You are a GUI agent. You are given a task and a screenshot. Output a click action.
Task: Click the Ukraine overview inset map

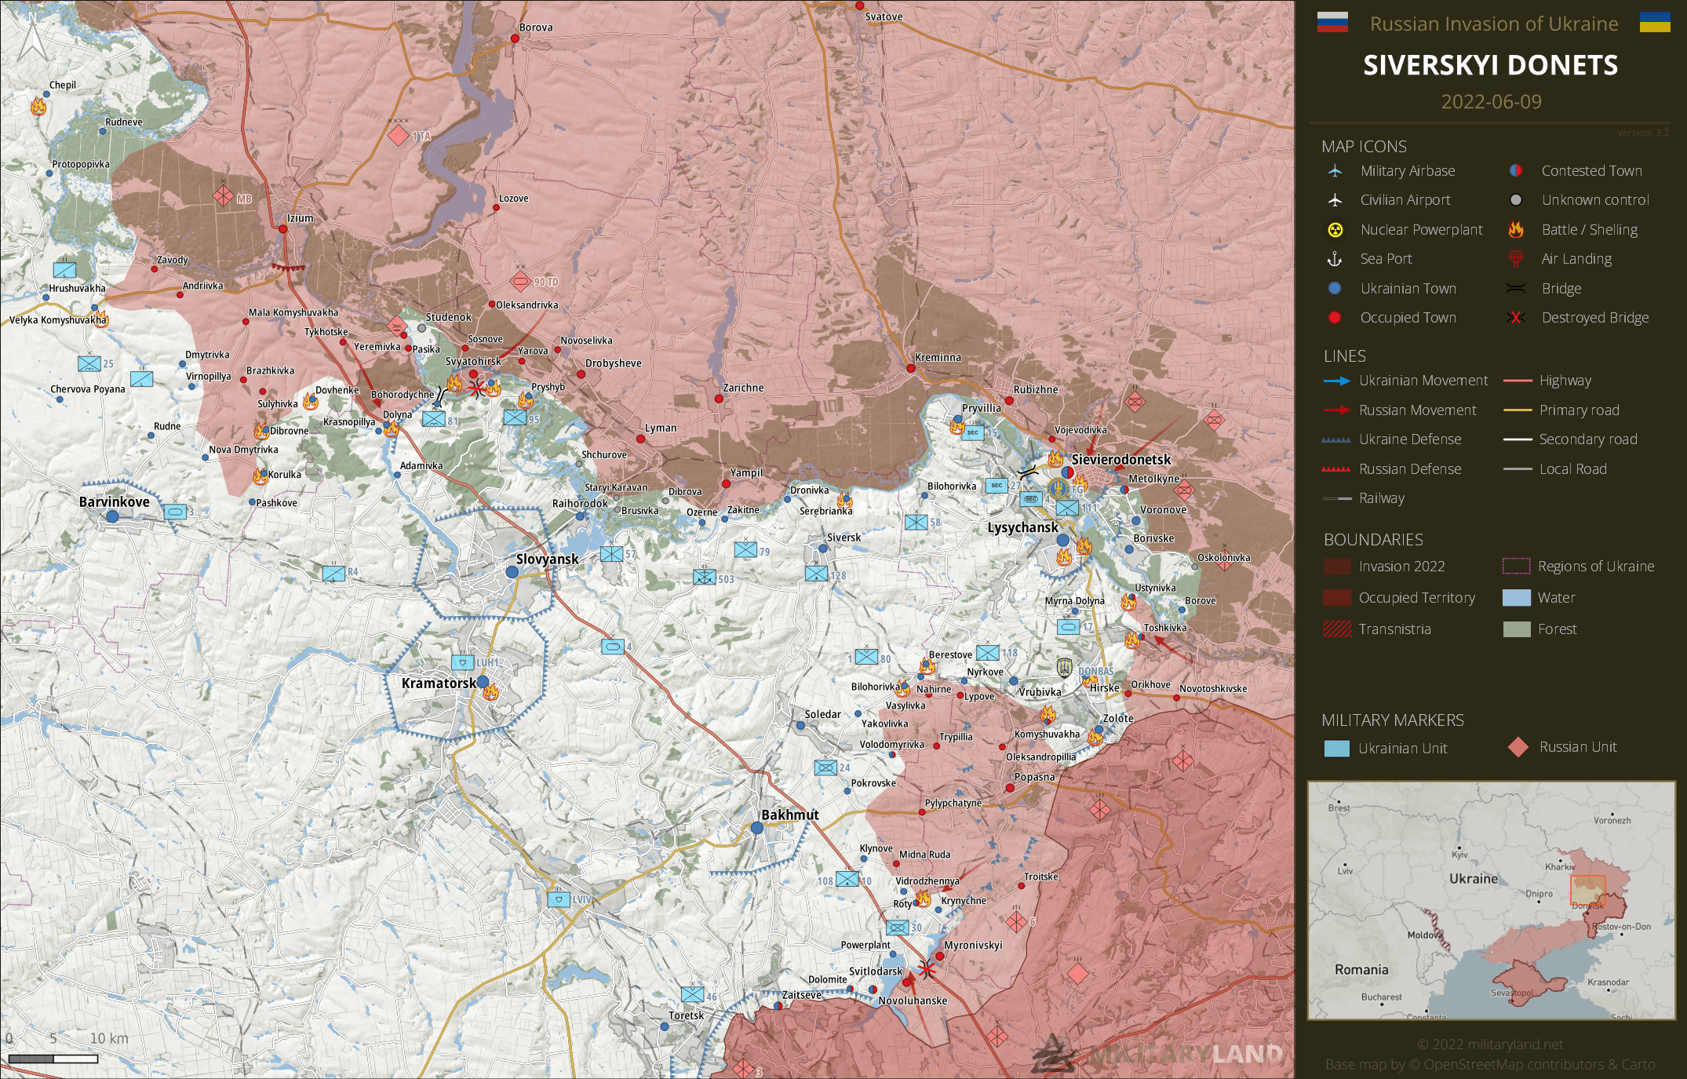coord(1491,900)
